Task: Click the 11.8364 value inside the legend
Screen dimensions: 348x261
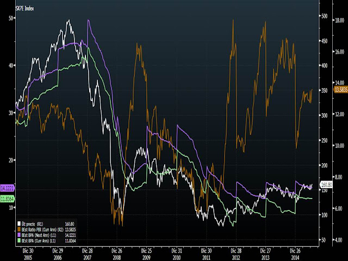Action: 71,241
